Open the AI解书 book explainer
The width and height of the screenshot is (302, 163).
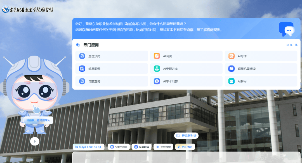[261, 81]
